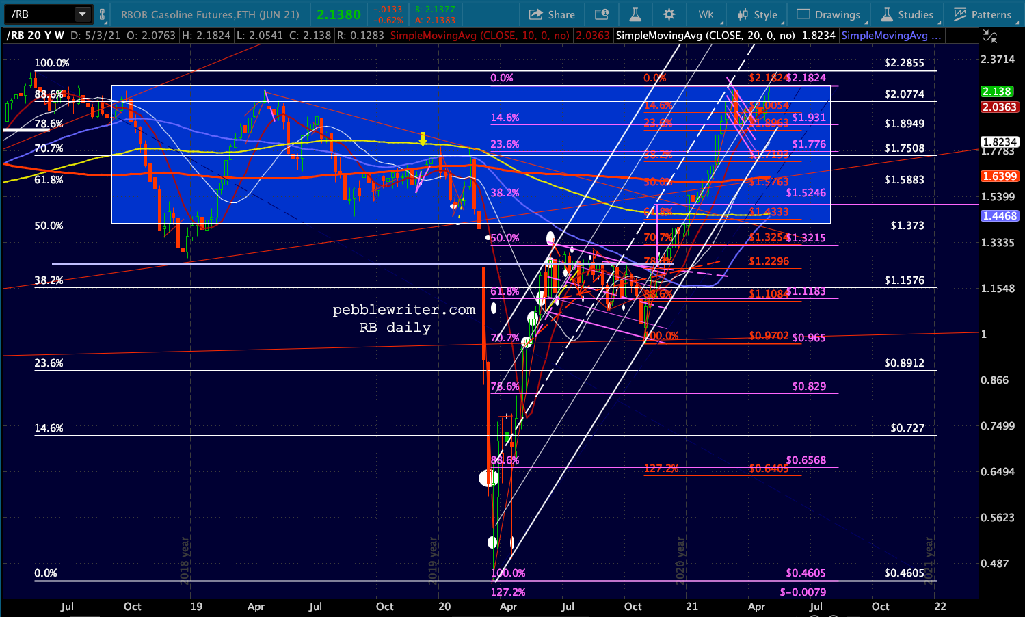Screen dimensions: 1025x617
Task: Click the "22" year label on time axis
Action: coord(940,607)
